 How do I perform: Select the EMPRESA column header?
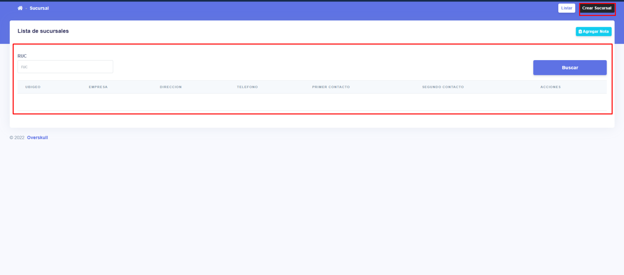click(98, 87)
